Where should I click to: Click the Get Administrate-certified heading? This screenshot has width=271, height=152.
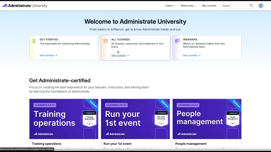60,81
